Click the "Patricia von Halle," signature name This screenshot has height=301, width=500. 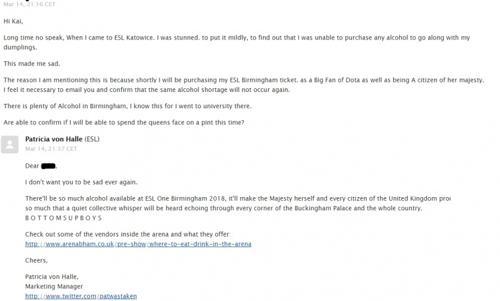tap(52, 277)
